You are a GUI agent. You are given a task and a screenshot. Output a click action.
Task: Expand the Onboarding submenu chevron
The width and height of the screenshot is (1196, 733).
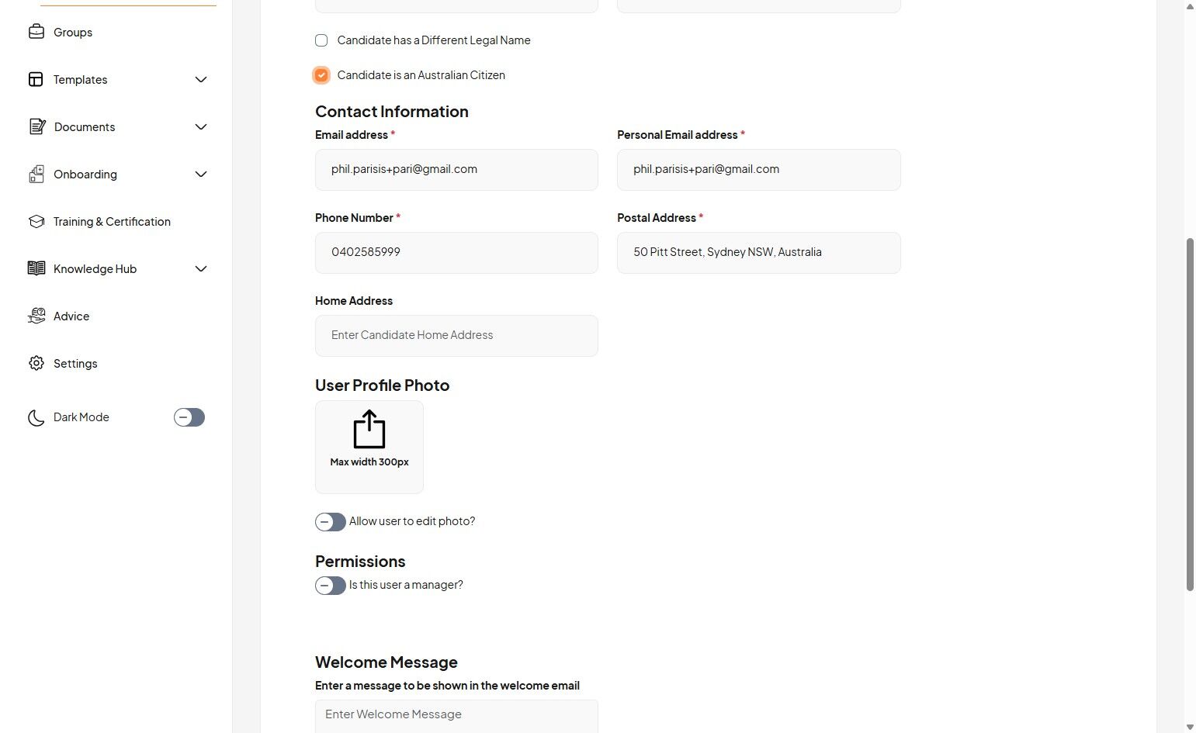pyautogui.click(x=201, y=175)
